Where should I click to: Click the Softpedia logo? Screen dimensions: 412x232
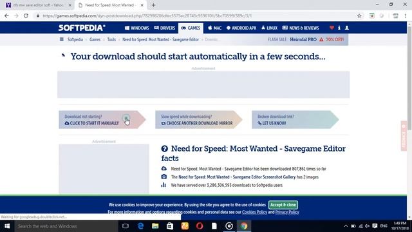pos(82,28)
